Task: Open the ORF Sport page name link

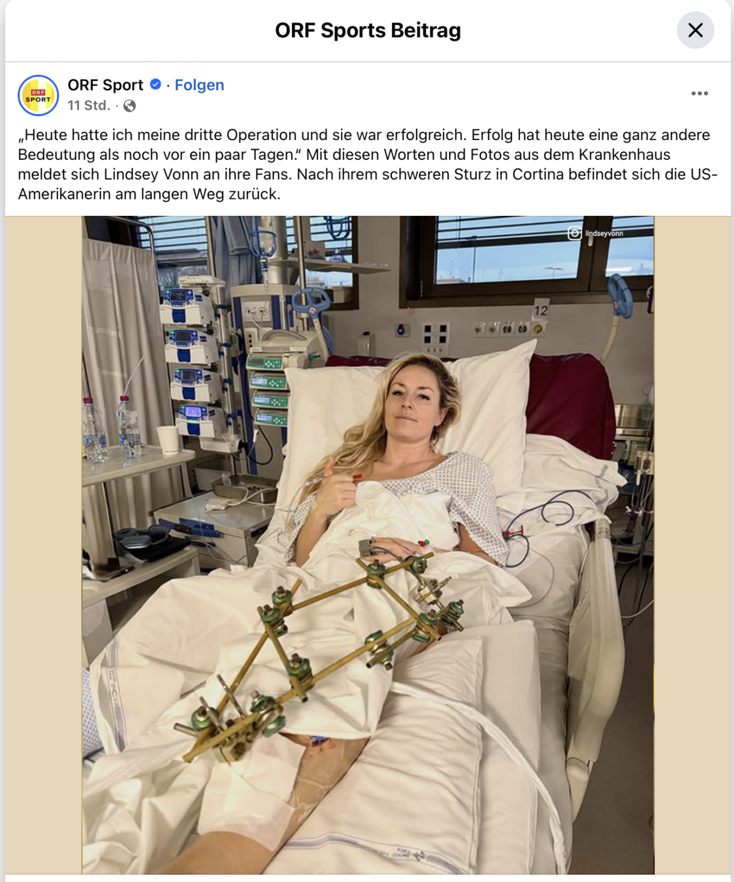Action: click(x=106, y=85)
